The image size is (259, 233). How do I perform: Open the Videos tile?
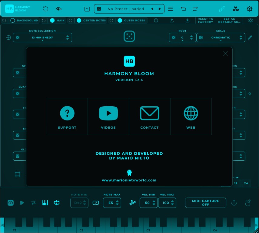click(108, 116)
